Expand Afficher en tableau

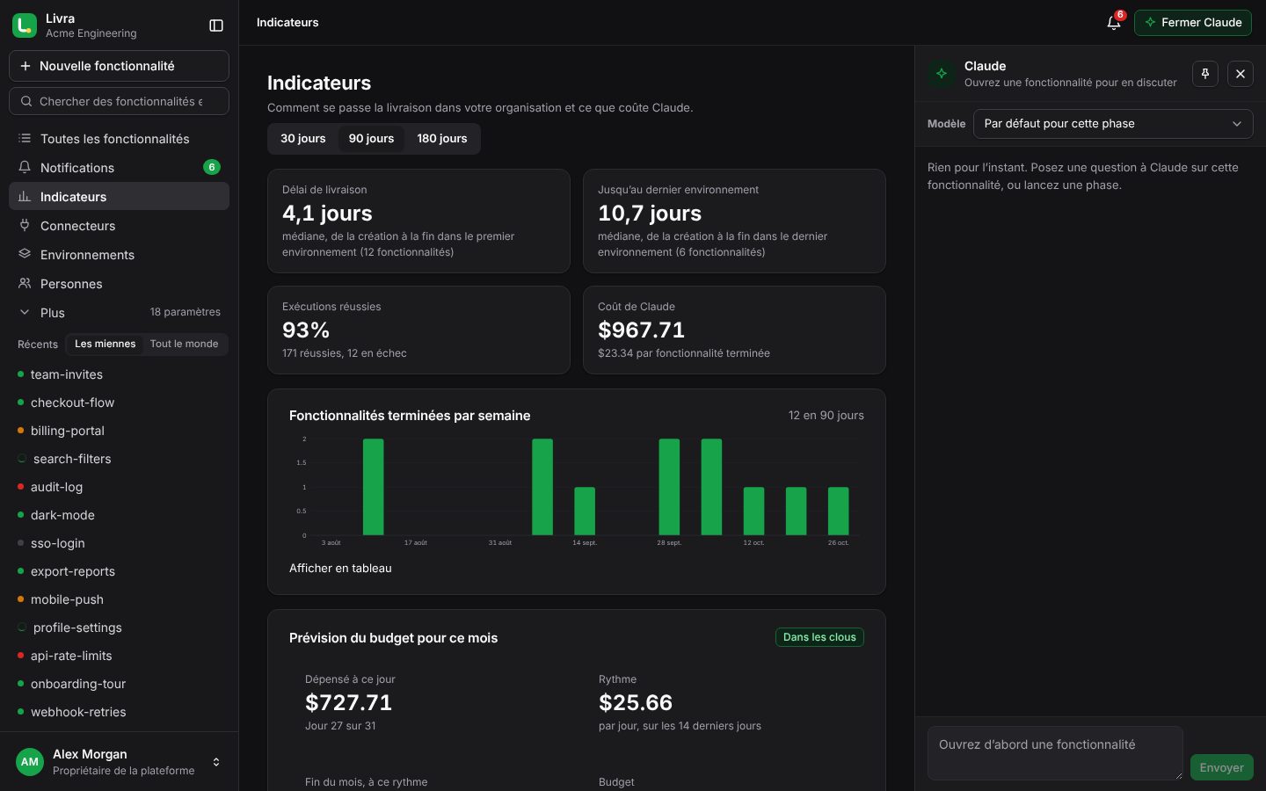click(340, 569)
